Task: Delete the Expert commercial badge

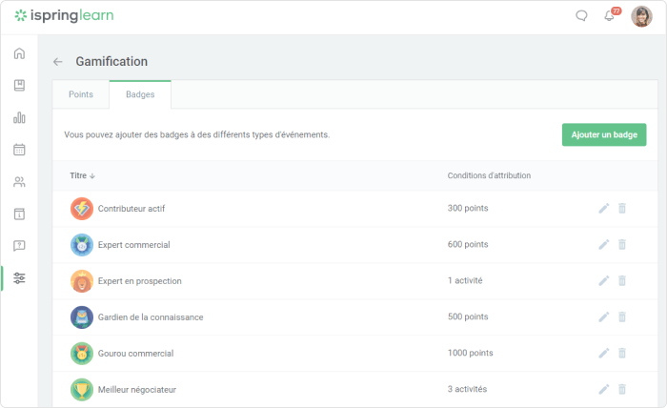Action: [622, 244]
